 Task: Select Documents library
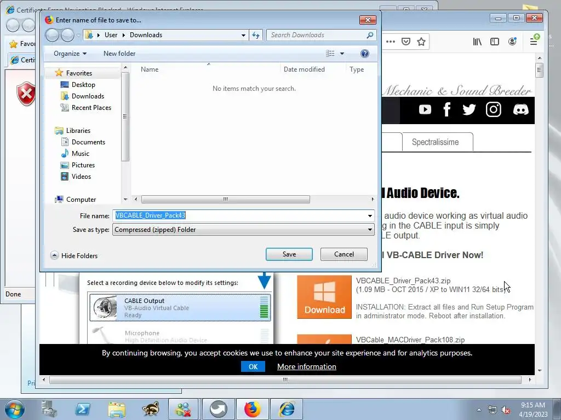tap(88, 142)
